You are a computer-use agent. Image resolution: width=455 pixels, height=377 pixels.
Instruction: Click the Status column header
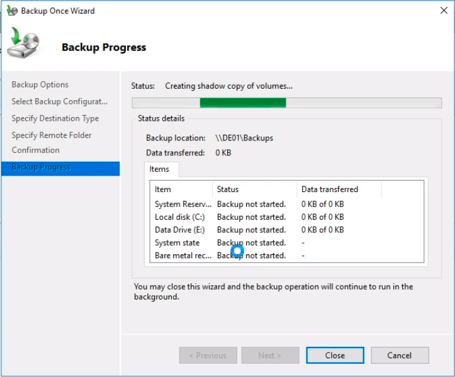pos(255,189)
